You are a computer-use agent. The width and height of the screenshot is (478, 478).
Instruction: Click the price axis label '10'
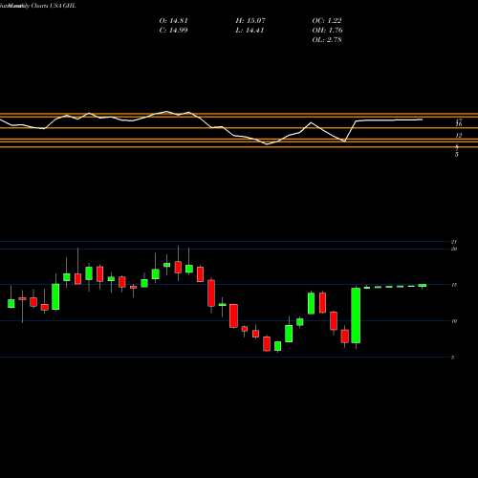coord(454,321)
